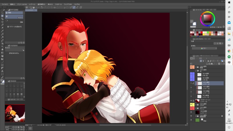Hide the yellow ナタリア folder

click(x=191, y=105)
